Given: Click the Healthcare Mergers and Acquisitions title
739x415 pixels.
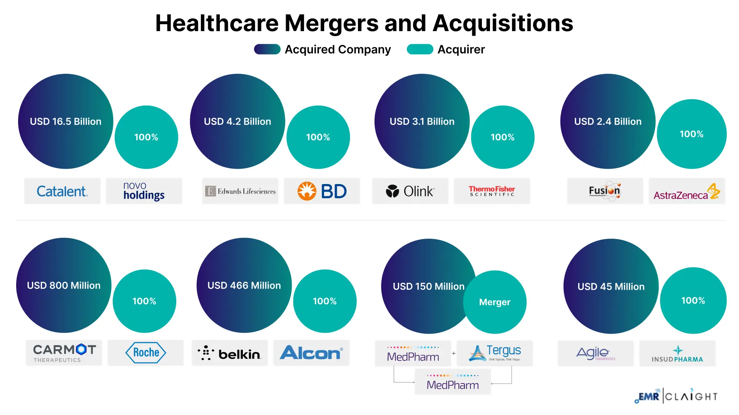Looking at the screenshot, I should [x=364, y=23].
